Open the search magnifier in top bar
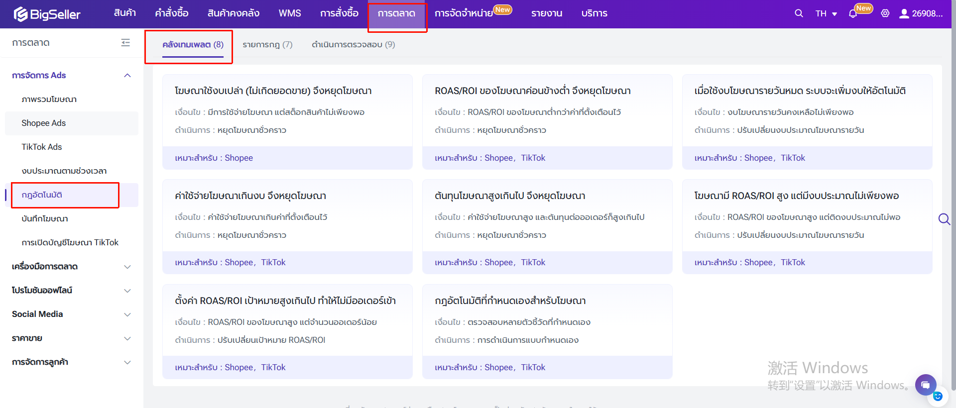The width and height of the screenshot is (956, 408). click(799, 13)
